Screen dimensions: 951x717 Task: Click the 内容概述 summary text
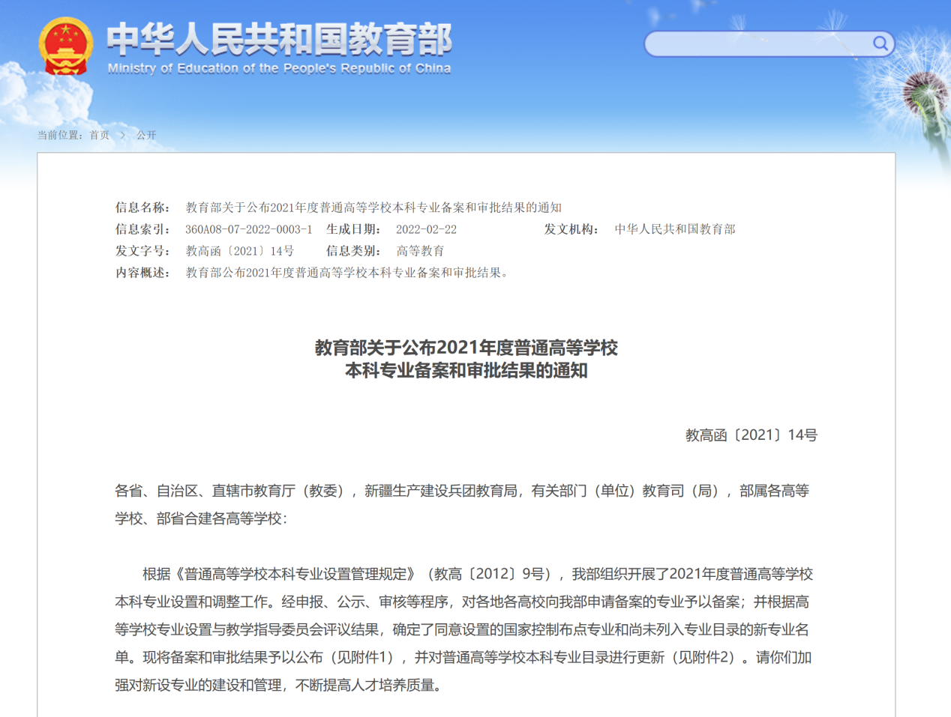point(349,273)
